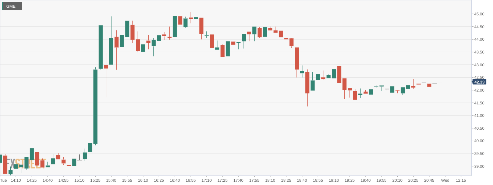Click the 19:10 time axis label
The image size is (493, 185).
point(334,180)
